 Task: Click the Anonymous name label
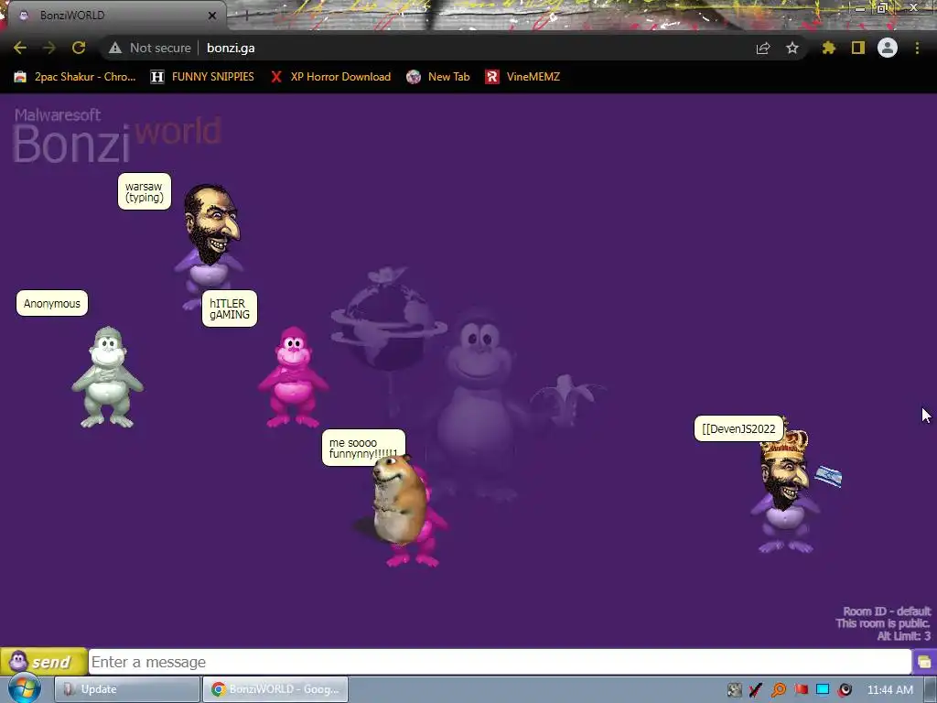tap(52, 303)
